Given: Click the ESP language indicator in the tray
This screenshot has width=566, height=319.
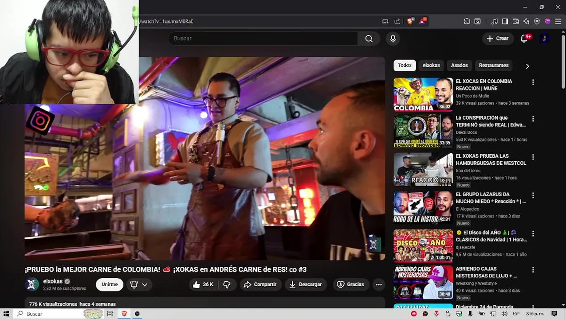Looking at the screenshot, I should coord(516,314).
